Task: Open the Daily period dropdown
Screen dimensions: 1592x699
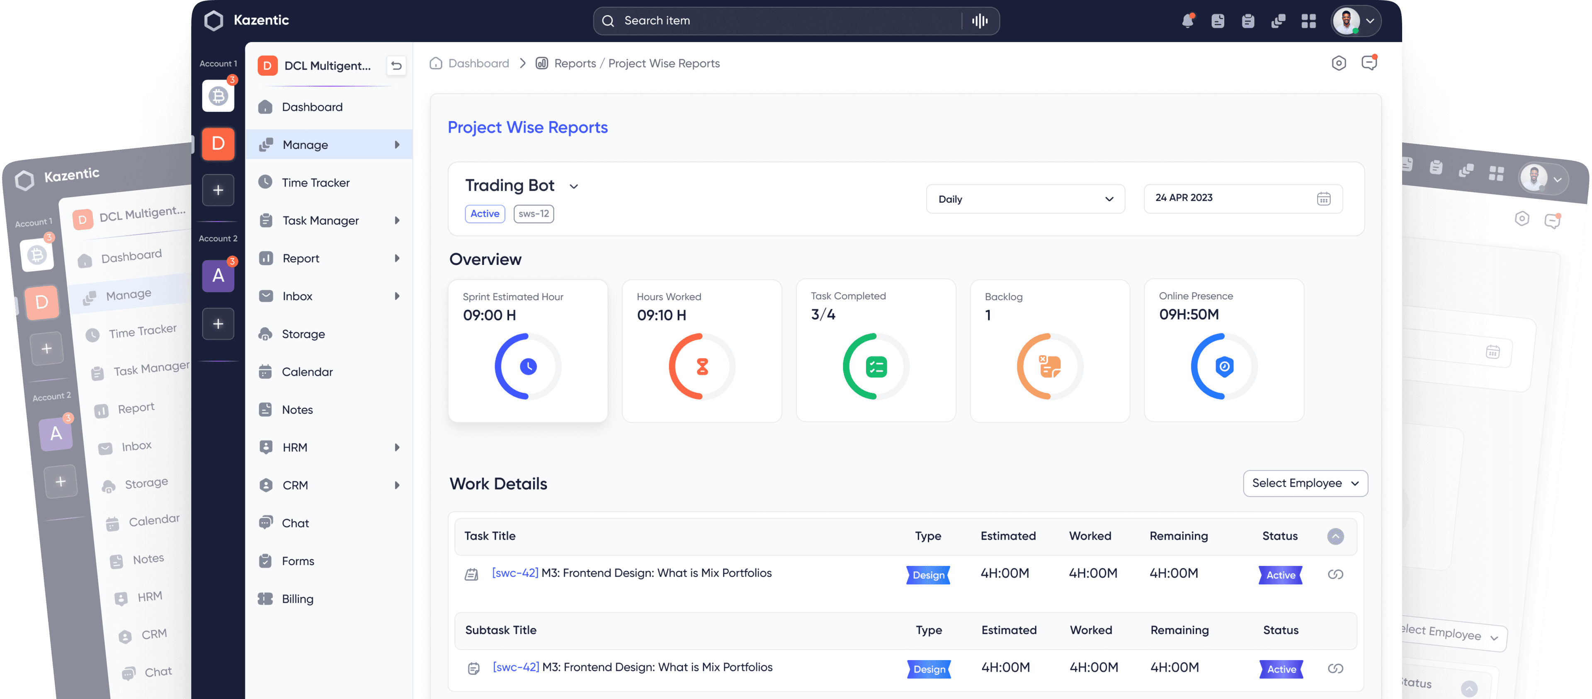Action: [x=1025, y=199]
